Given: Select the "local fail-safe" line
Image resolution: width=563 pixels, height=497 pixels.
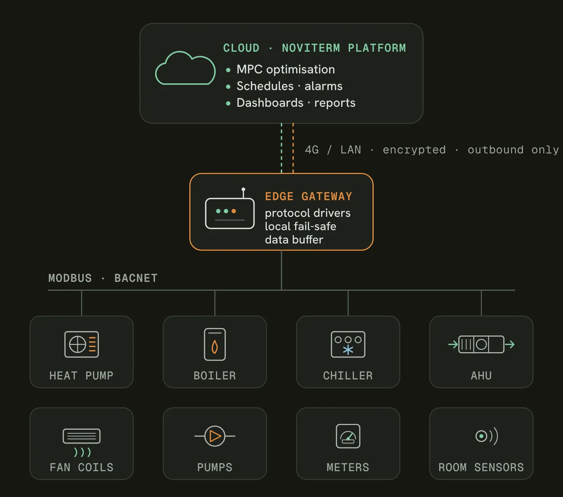Looking at the screenshot, I should [x=301, y=226].
